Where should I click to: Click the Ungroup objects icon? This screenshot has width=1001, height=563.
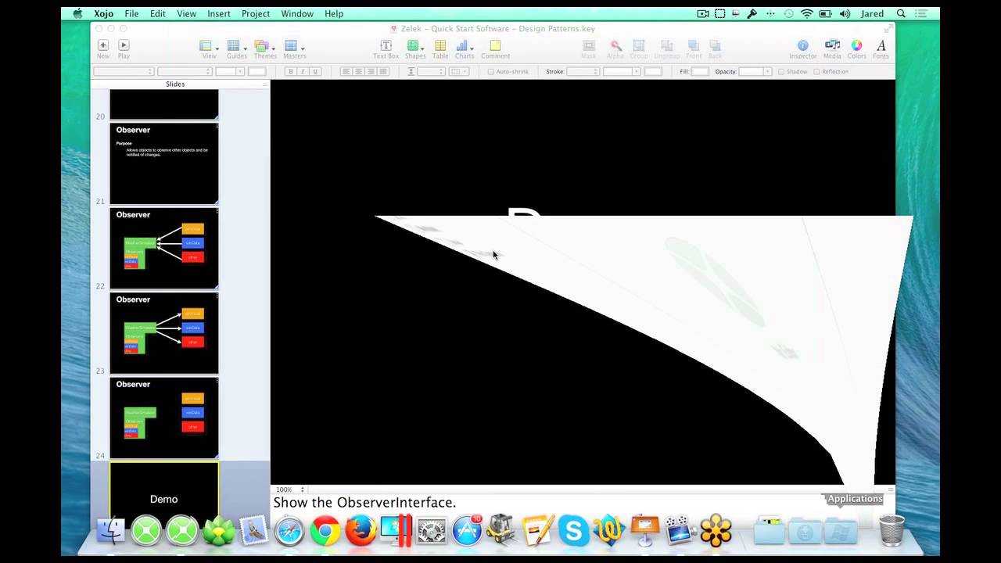(667, 45)
